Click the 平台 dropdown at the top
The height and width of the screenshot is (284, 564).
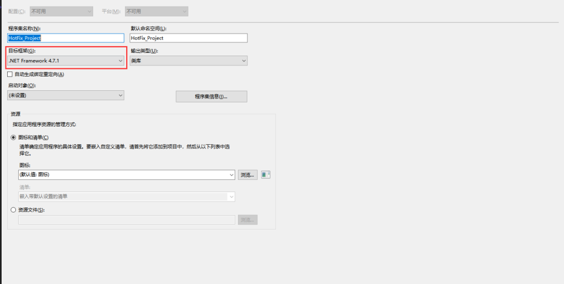[x=156, y=11]
